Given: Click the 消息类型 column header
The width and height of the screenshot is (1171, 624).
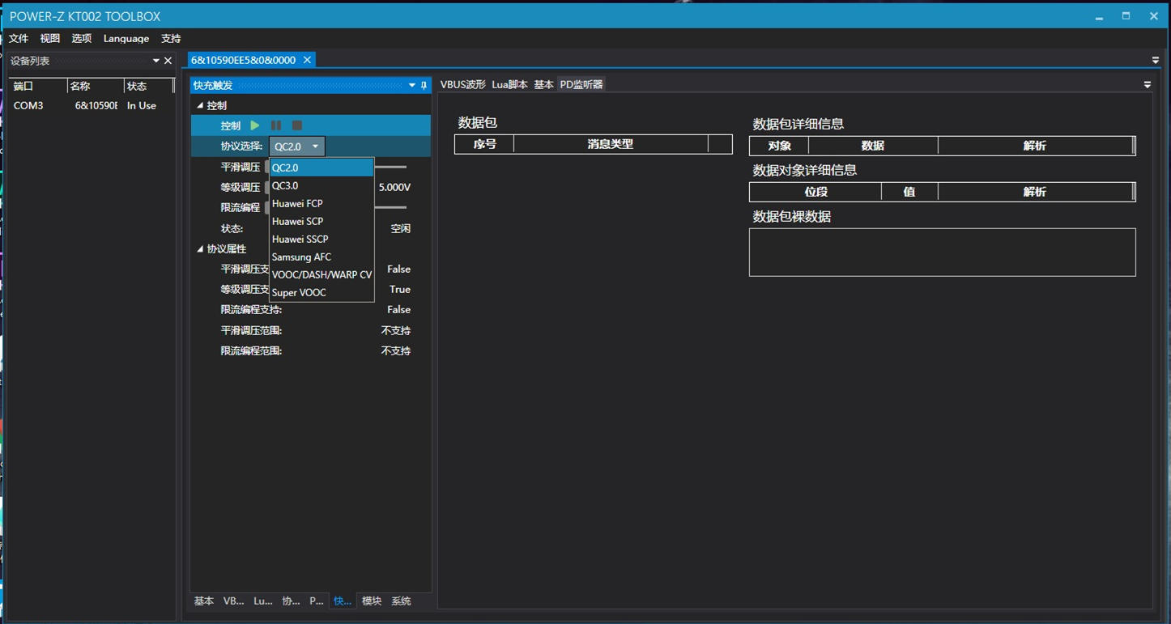Looking at the screenshot, I should (x=611, y=144).
